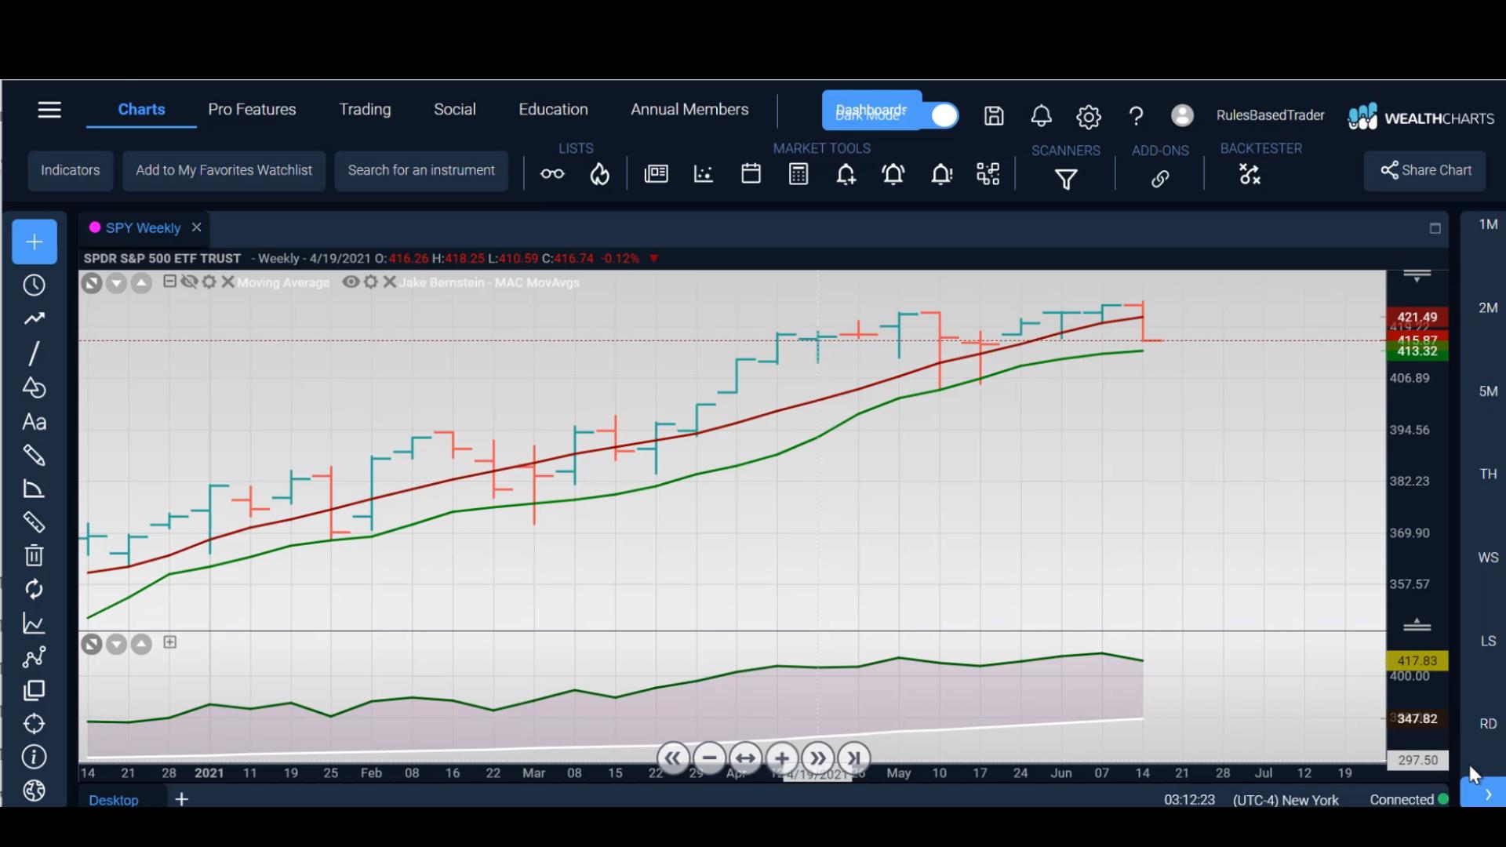
Task: Open the news market tool
Action: click(656, 174)
